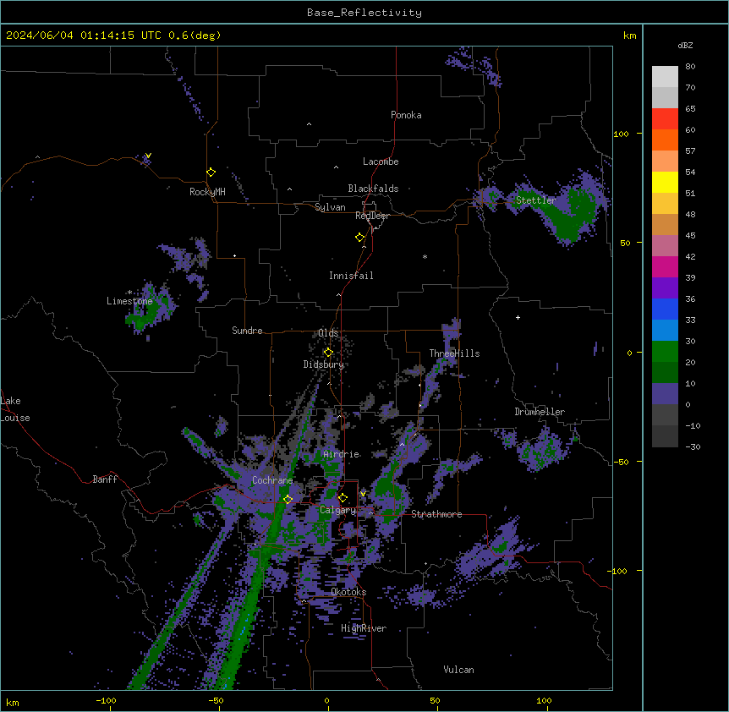Select the Lacombe city label

381,162
